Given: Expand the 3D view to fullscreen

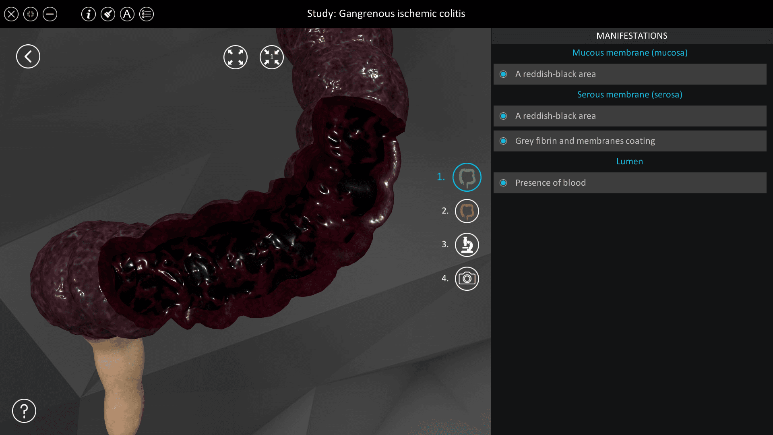Looking at the screenshot, I should [x=236, y=57].
